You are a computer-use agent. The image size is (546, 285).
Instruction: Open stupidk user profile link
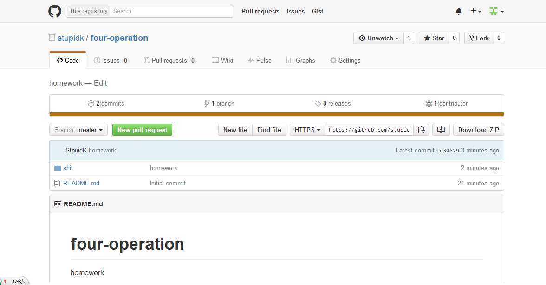pyautogui.click(x=71, y=38)
